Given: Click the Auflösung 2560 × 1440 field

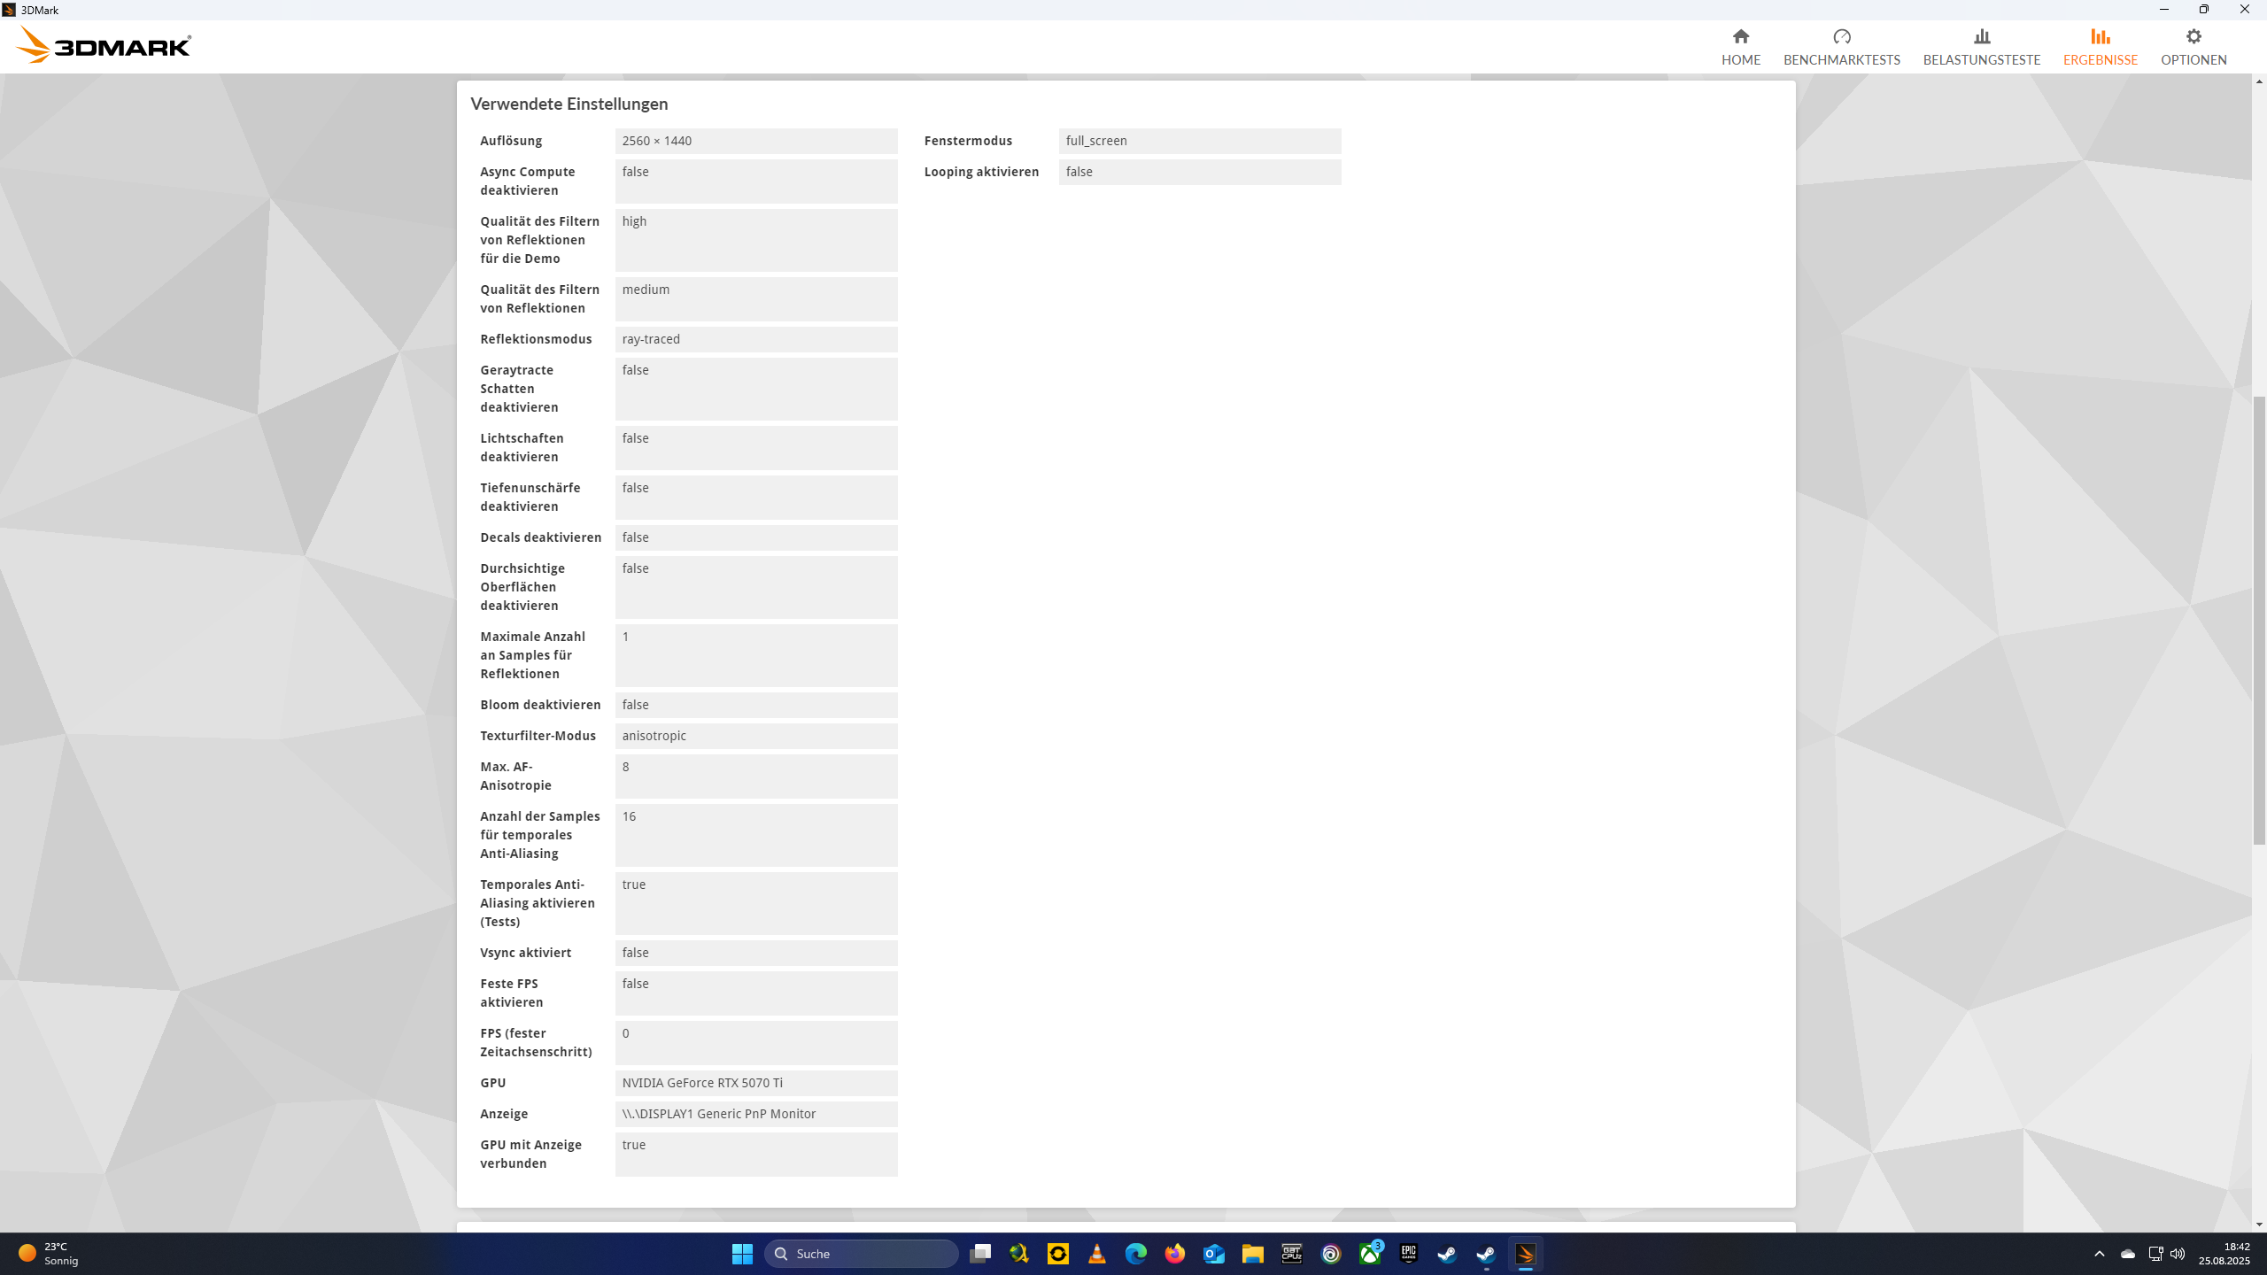Looking at the screenshot, I should 755,141.
